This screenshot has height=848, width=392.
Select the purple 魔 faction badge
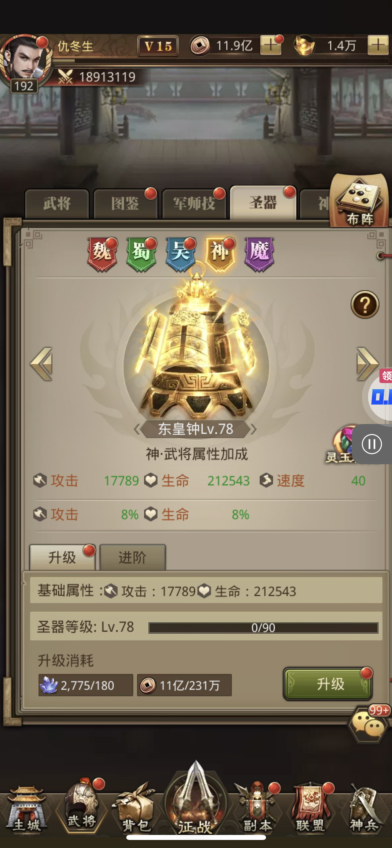(259, 254)
